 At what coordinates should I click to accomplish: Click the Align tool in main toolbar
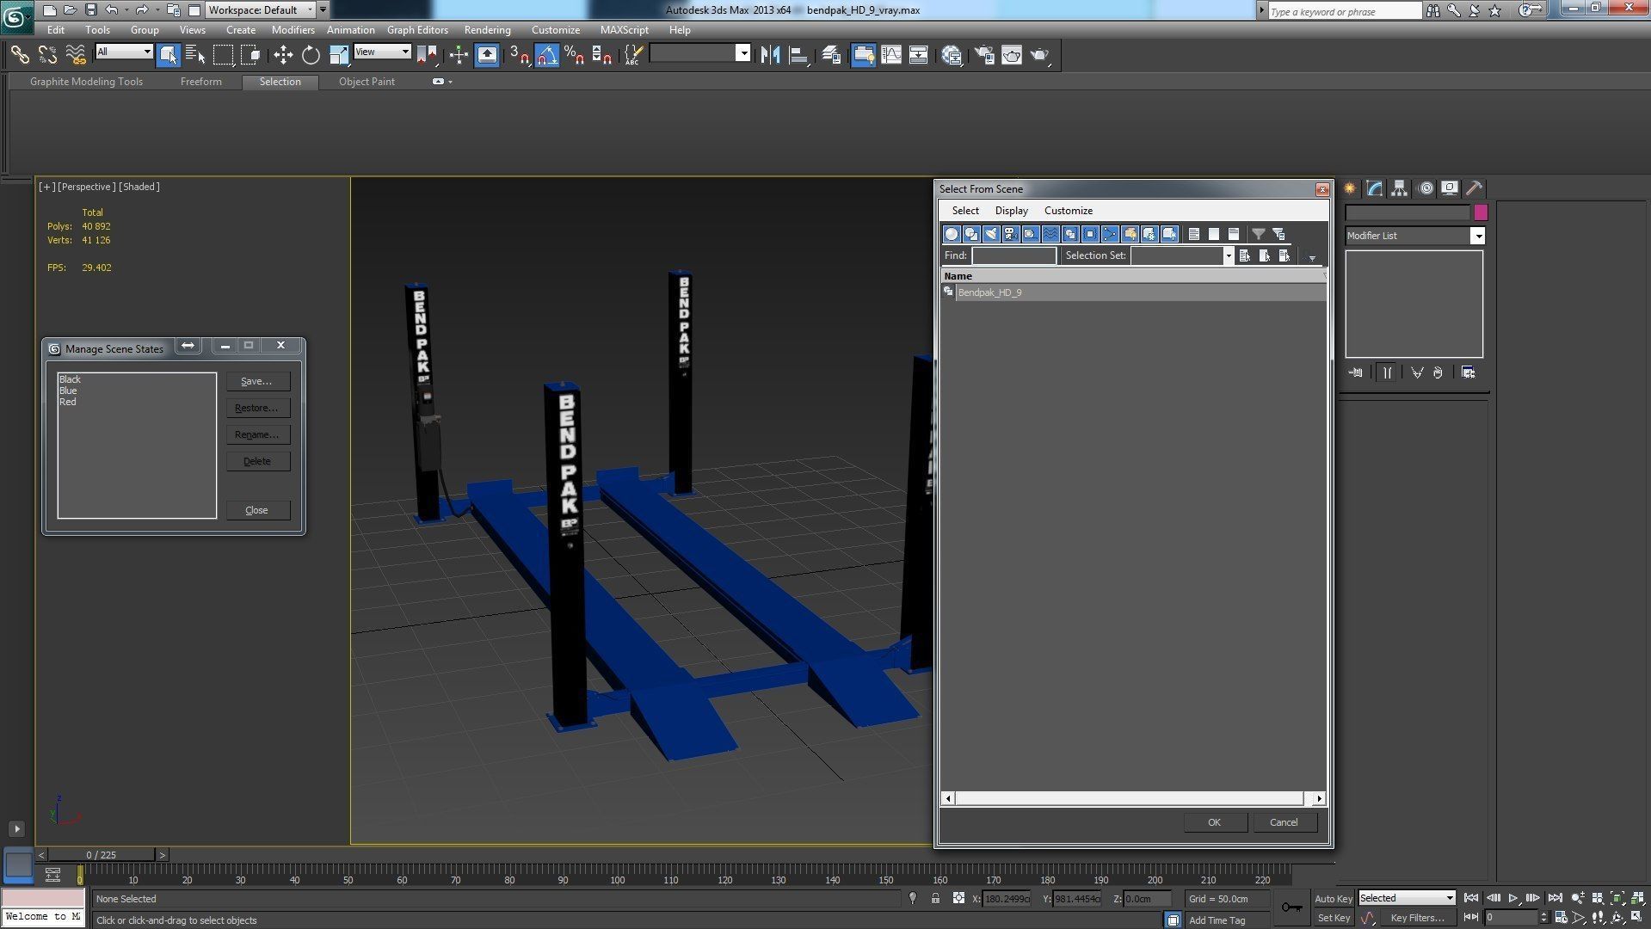pos(798,55)
